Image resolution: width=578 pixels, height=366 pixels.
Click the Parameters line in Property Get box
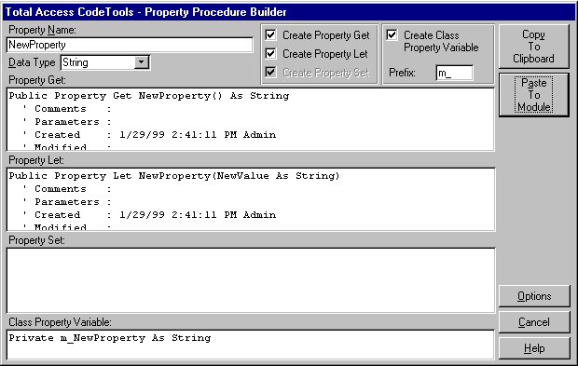tap(67, 121)
